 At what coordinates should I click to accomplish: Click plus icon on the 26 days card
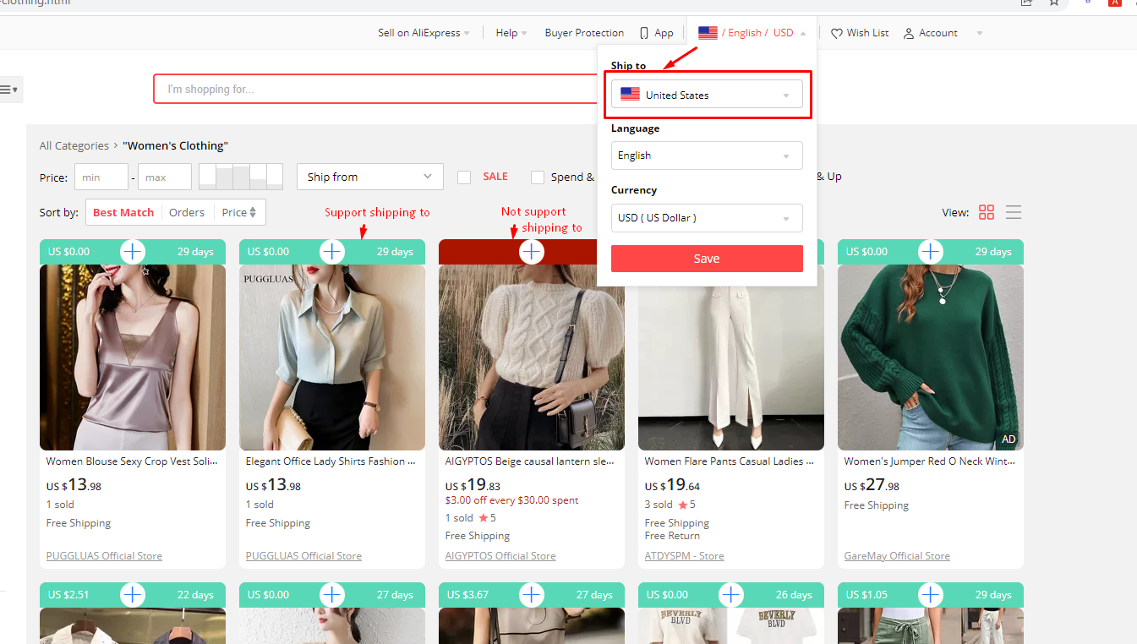731,594
